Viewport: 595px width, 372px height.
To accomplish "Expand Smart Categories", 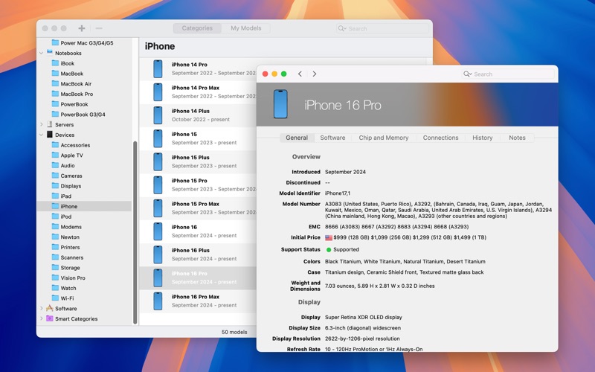I will 42,319.
